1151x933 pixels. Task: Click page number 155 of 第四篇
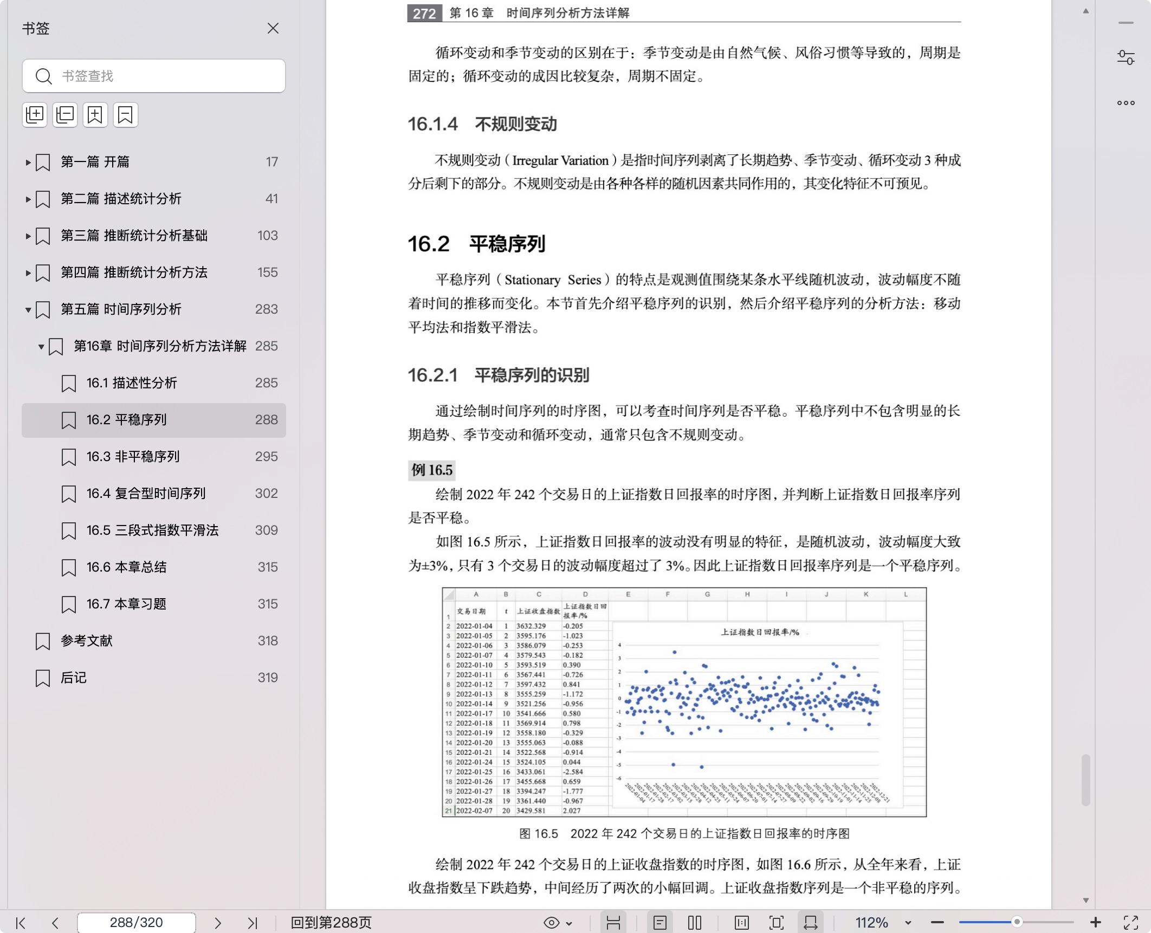click(267, 273)
